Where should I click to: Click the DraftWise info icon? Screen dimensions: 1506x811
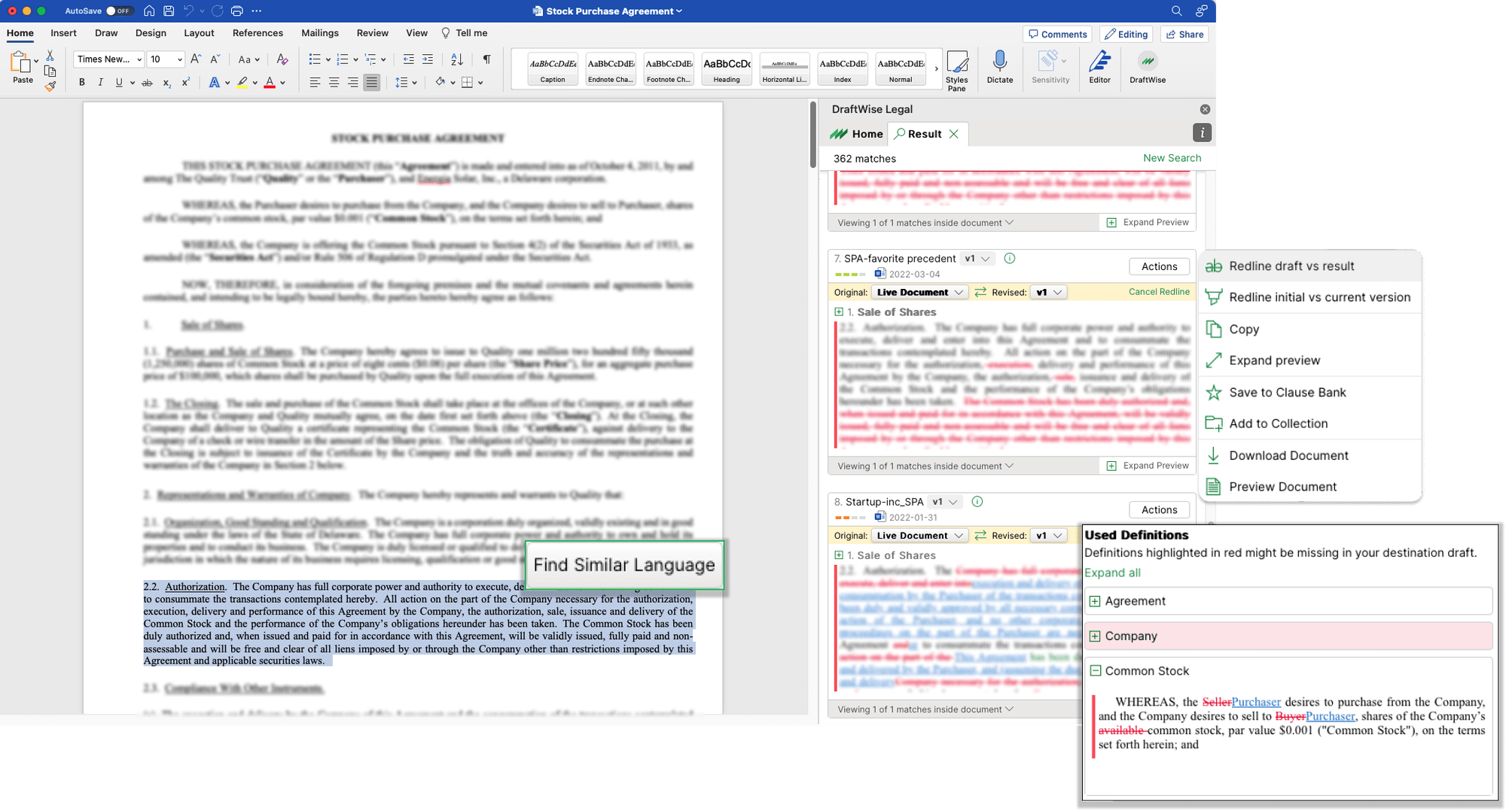click(x=1202, y=133)
